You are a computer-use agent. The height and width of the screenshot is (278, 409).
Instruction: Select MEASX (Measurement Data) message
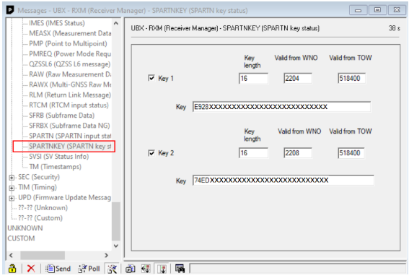point(70,33)
